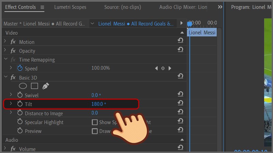Toggle the Tilt stopwatch animation

pos(20,104)
